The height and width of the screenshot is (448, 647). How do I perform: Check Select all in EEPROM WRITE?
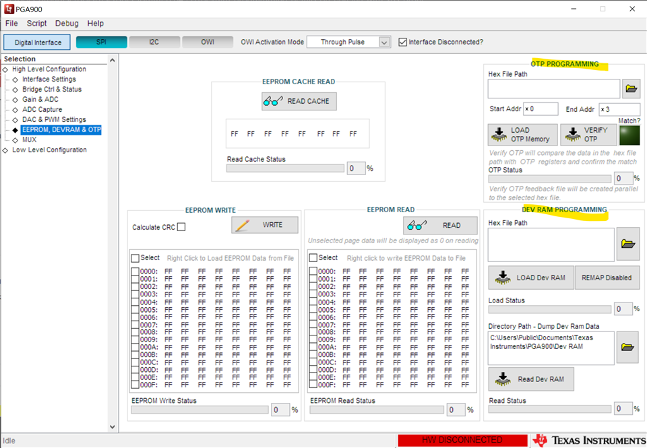[x=135, y=258]
